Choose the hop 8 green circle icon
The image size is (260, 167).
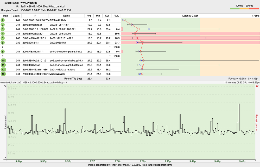pos(3,52)
